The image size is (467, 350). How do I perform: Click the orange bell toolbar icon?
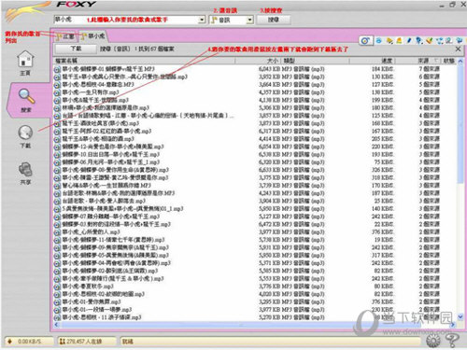tap(399, 40)
